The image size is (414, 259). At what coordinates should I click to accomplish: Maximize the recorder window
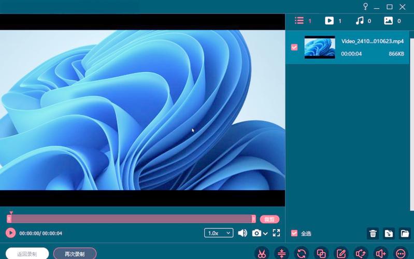click(x=389, y=7)
